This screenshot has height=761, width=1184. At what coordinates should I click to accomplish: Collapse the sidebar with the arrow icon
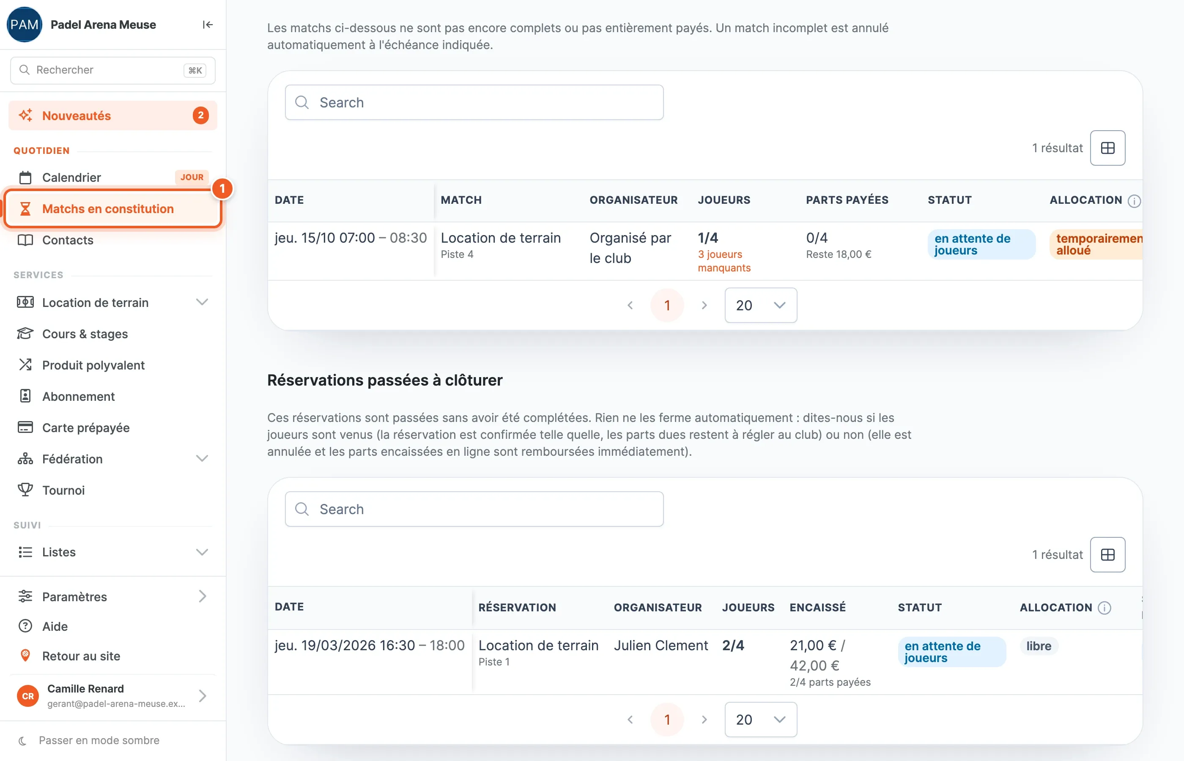(208, 25)
